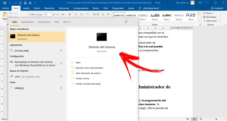Image resolution: width=227 pixels, height=121 pixels.
Task: Select the Web search filter tab
Action: tap(57, 22)
